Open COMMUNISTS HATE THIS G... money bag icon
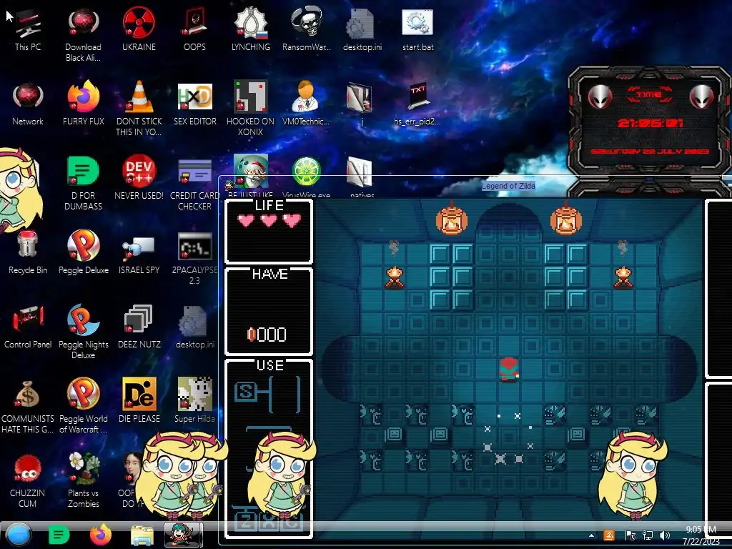 pos(28,406)
